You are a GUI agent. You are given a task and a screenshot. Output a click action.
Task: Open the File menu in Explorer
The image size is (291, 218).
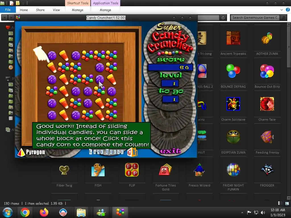[x=8, y=10]
